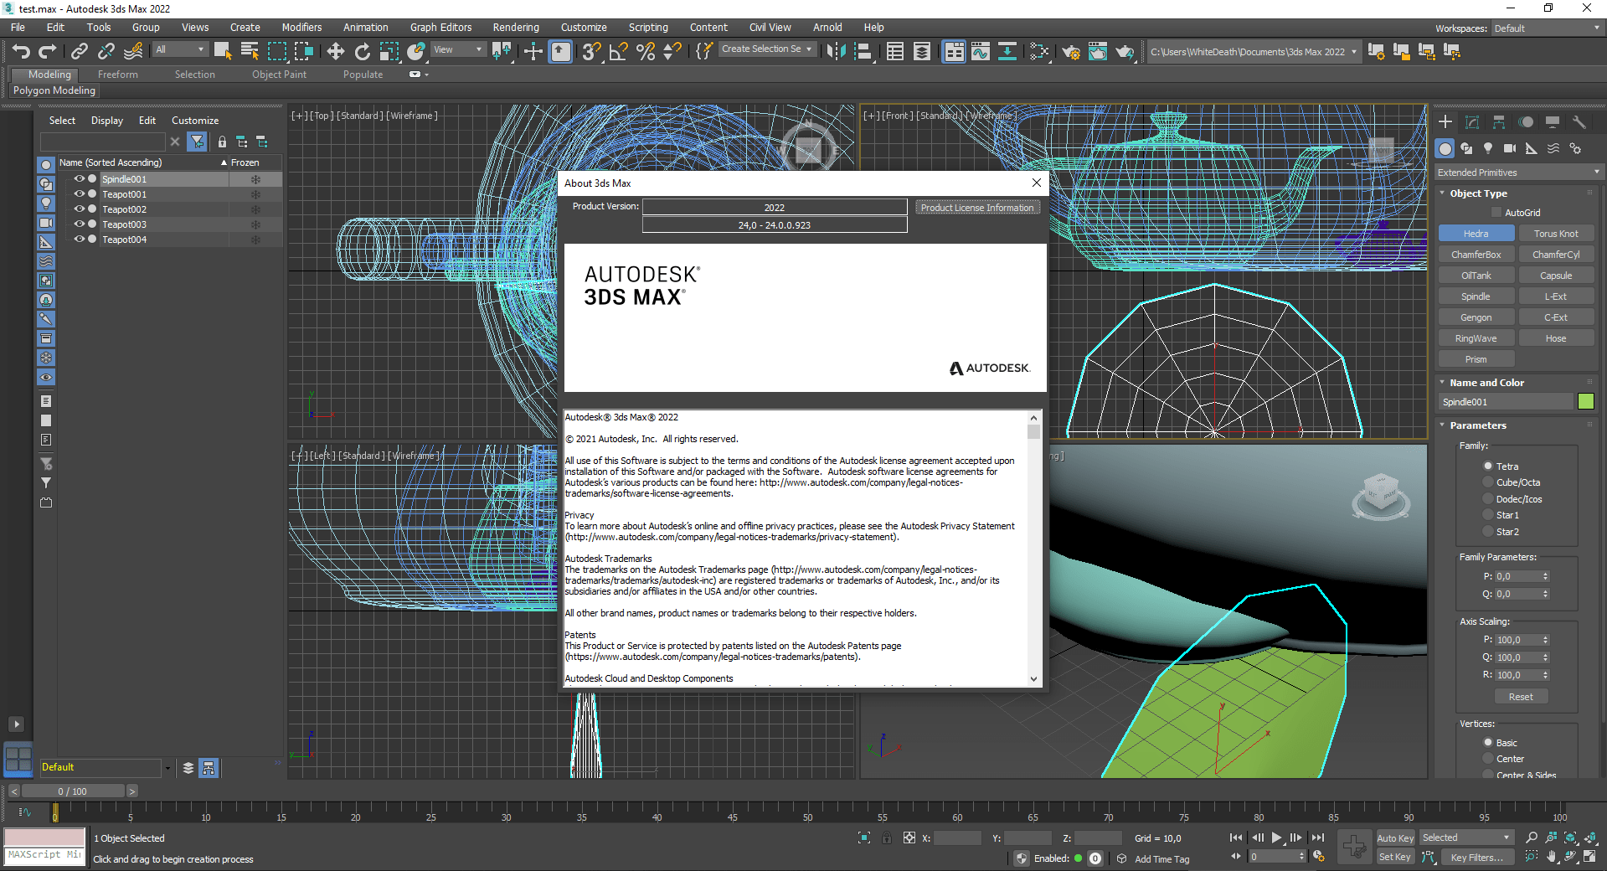Viewport: 1607px width, 871px height.
Task: Toggle visibility eye of Teapot004
Action: point(80,240)
